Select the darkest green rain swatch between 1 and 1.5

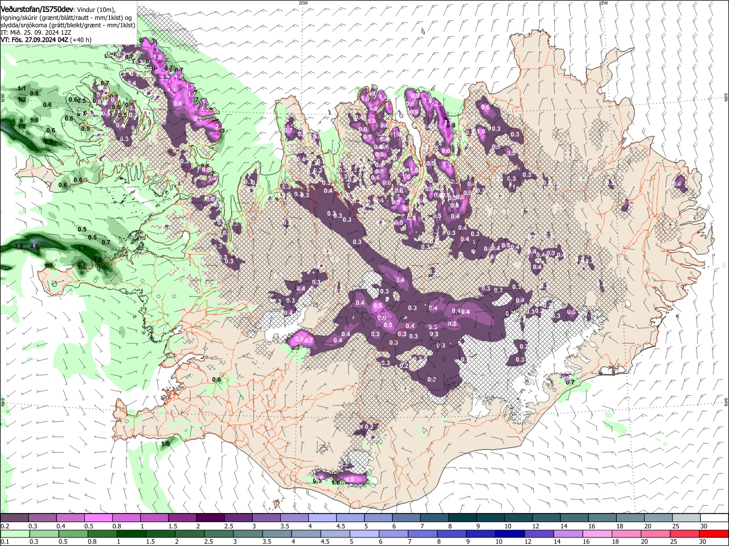131,533
